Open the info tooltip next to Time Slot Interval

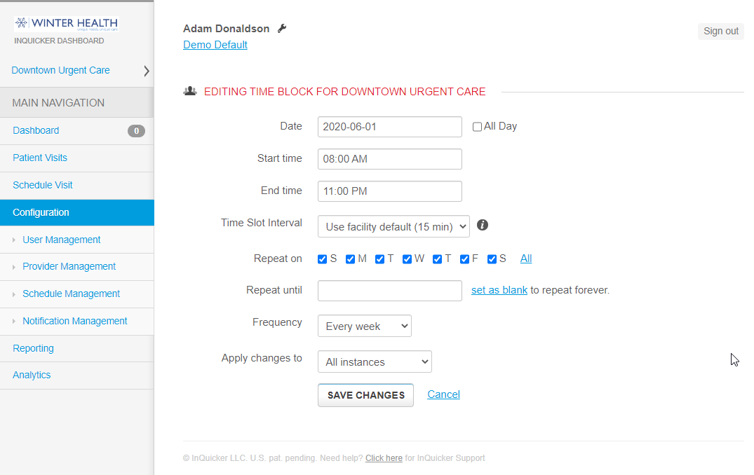coord(483,225)
